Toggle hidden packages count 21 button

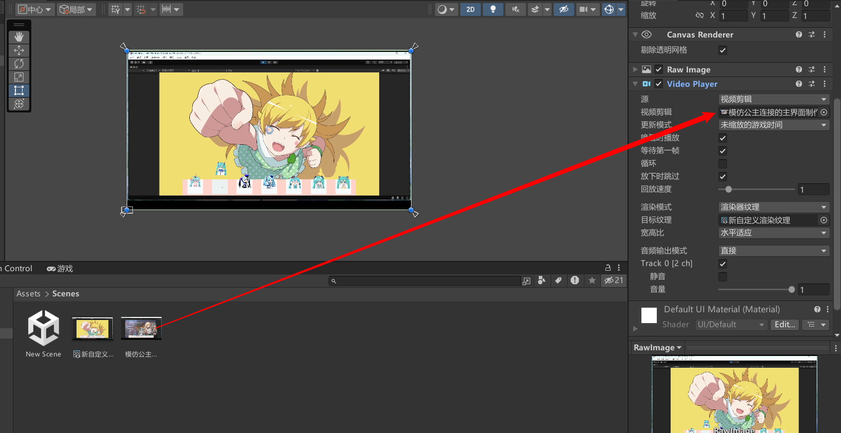click(614, 280)
